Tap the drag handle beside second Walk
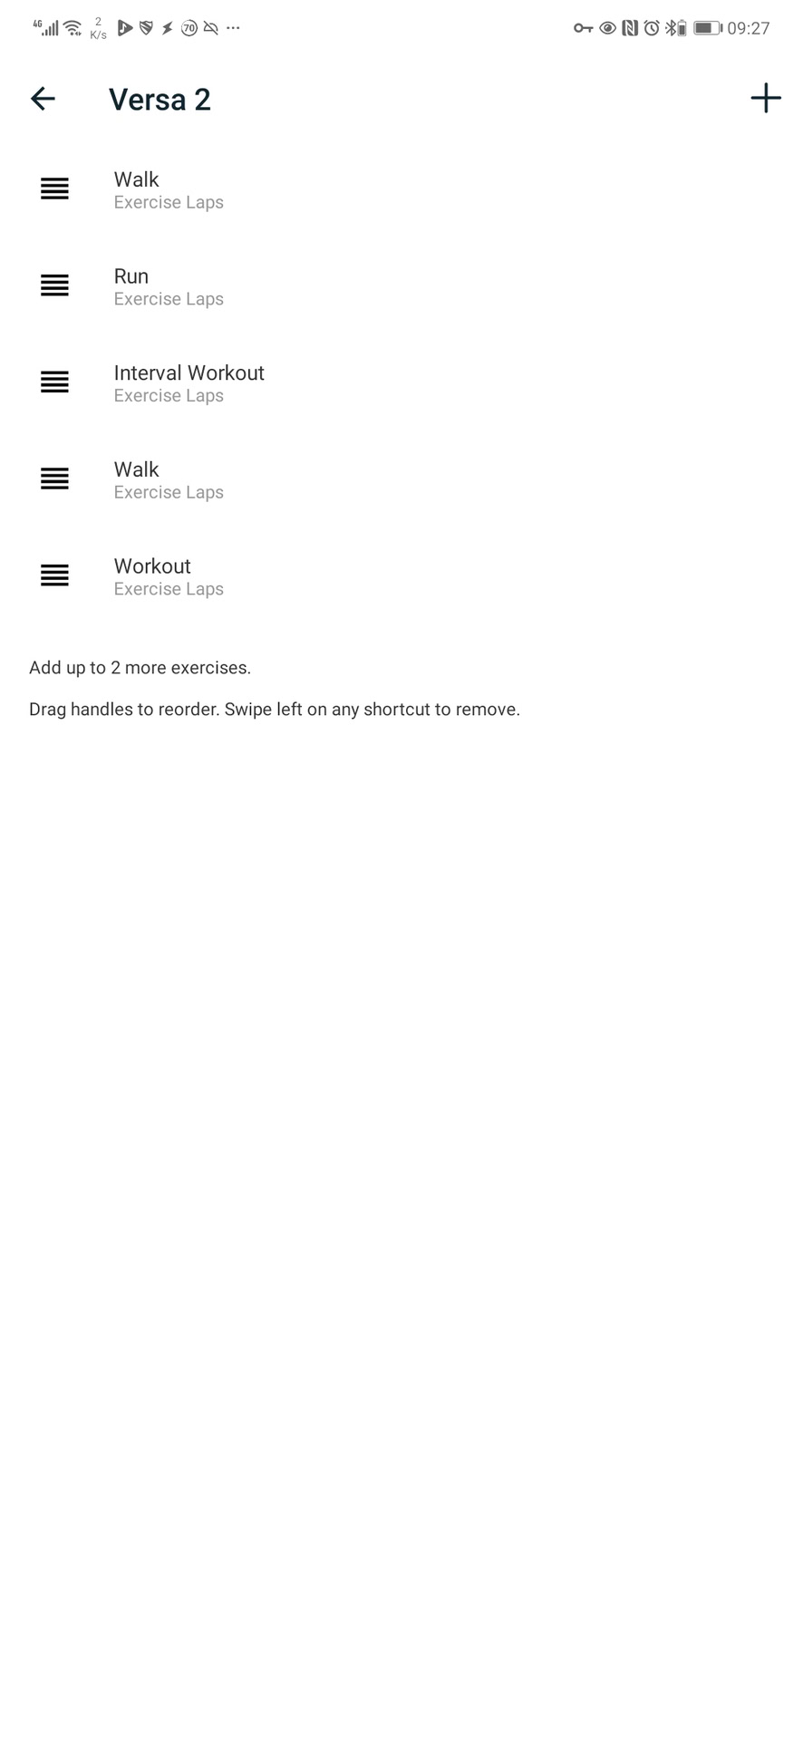Image resolution: width=803 pixels, height=1740 pixels. click(x=54, y=478)
